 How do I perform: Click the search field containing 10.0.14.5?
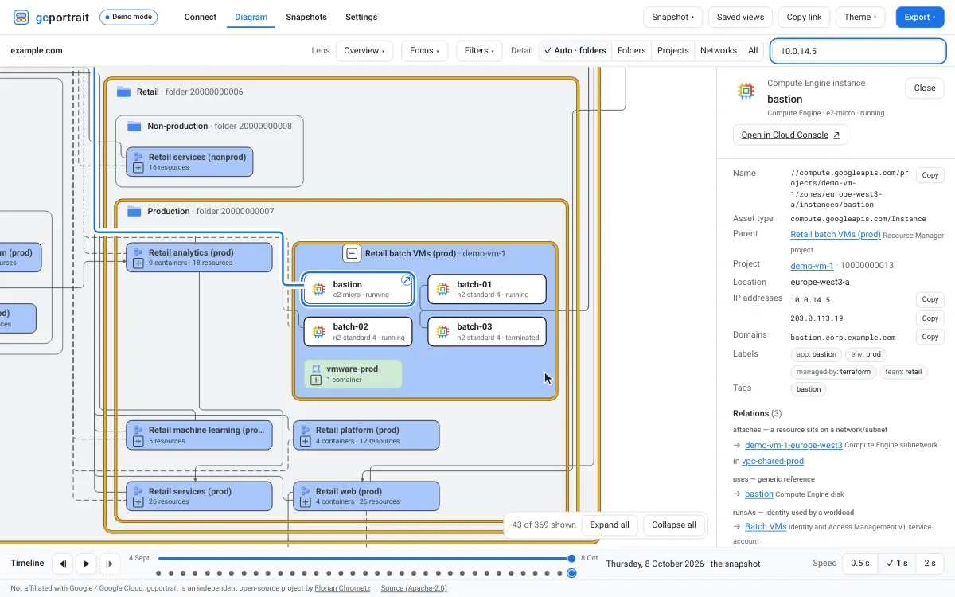[858, 51]
